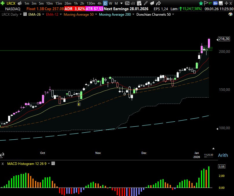Select the pencil drawing tool icon
The image size is (234, 196).
coord(145,3)
